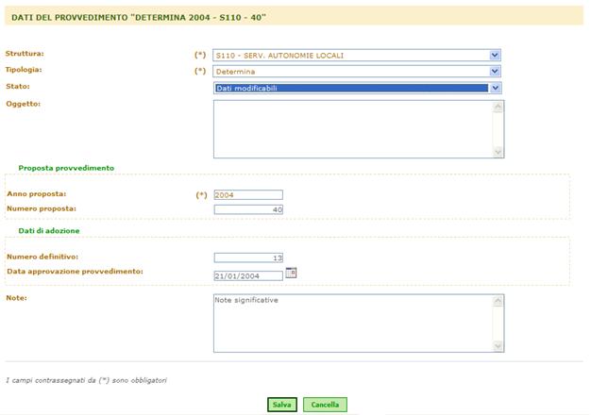The height and width of the screenshot is (415, 591).
Task: Click the Oggetto label
Action: [x=23, y=104]
